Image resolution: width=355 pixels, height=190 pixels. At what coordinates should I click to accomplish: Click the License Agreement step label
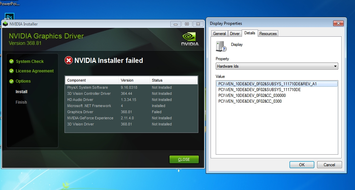pyautogui.click(x=34, y=71)
